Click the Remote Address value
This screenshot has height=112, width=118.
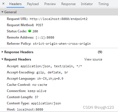click(x=45, y=37)
